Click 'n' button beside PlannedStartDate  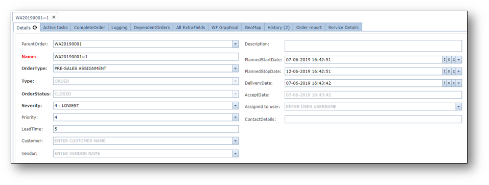449,60
